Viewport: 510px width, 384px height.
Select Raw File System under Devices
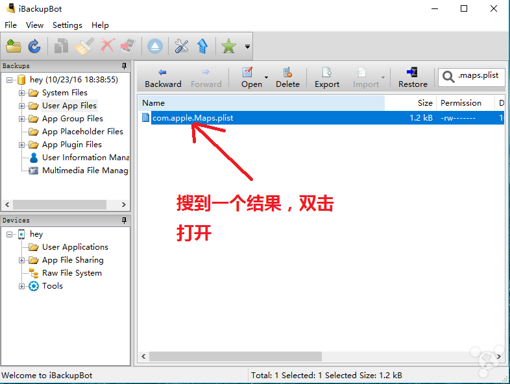(x=72, y=273)
